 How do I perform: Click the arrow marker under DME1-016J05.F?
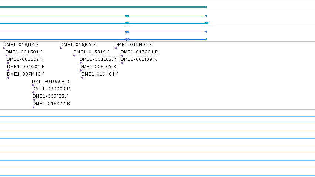(x=61, y=48)
